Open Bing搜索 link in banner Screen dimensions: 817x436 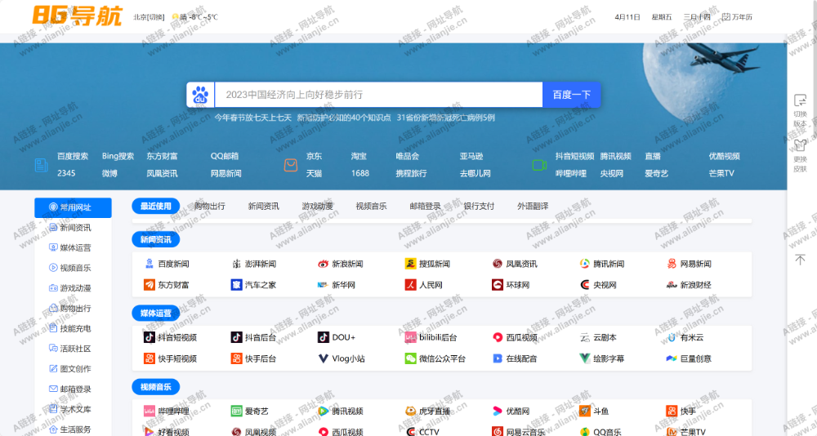pyautogui.click(x=118, y=156)
